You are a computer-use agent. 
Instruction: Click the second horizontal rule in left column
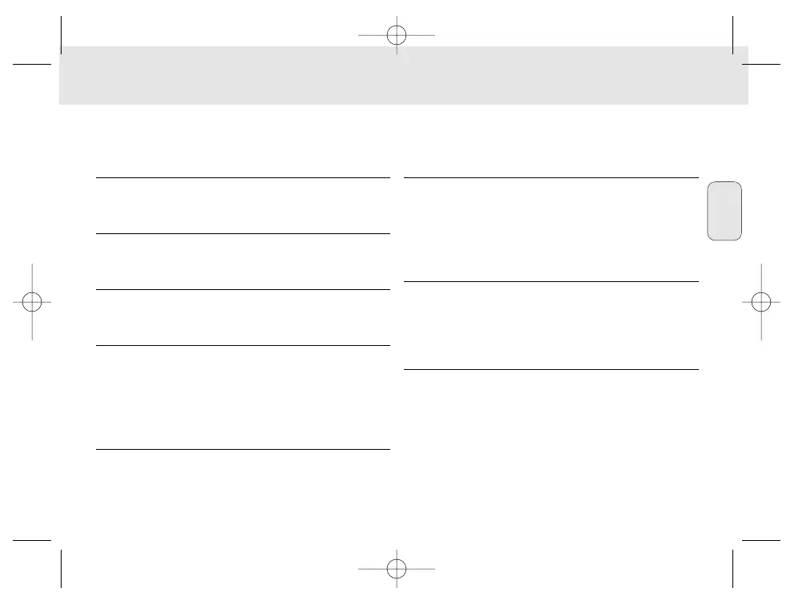coord(242,234)
